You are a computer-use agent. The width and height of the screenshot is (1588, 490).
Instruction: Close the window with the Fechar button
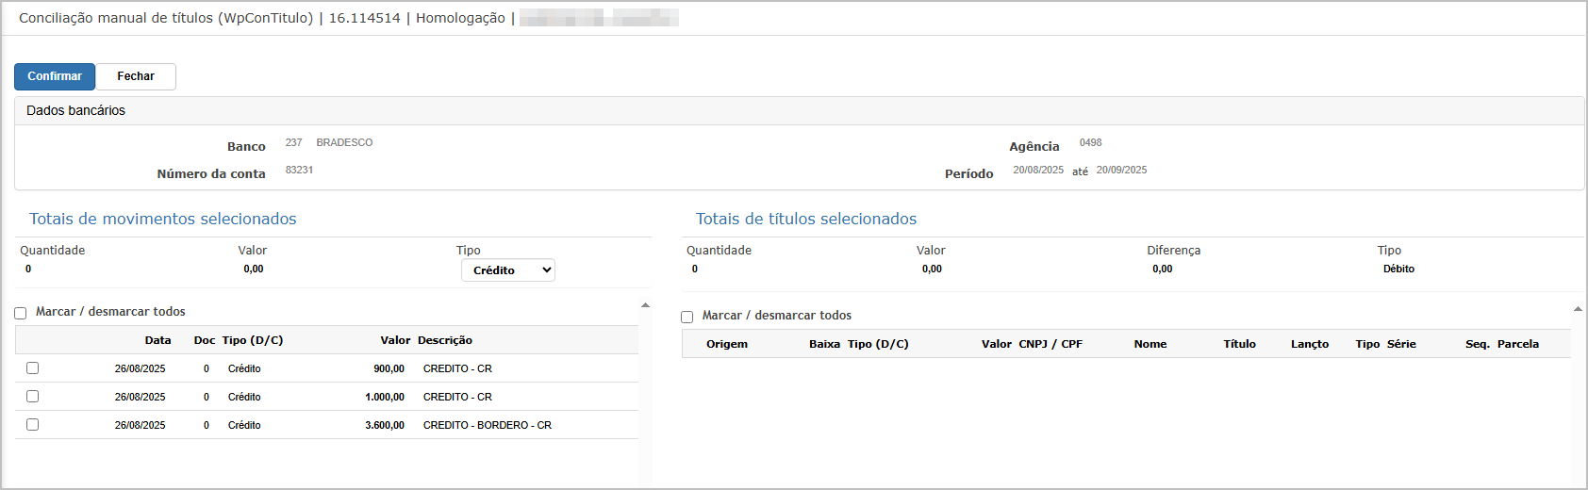coord(136,76)
